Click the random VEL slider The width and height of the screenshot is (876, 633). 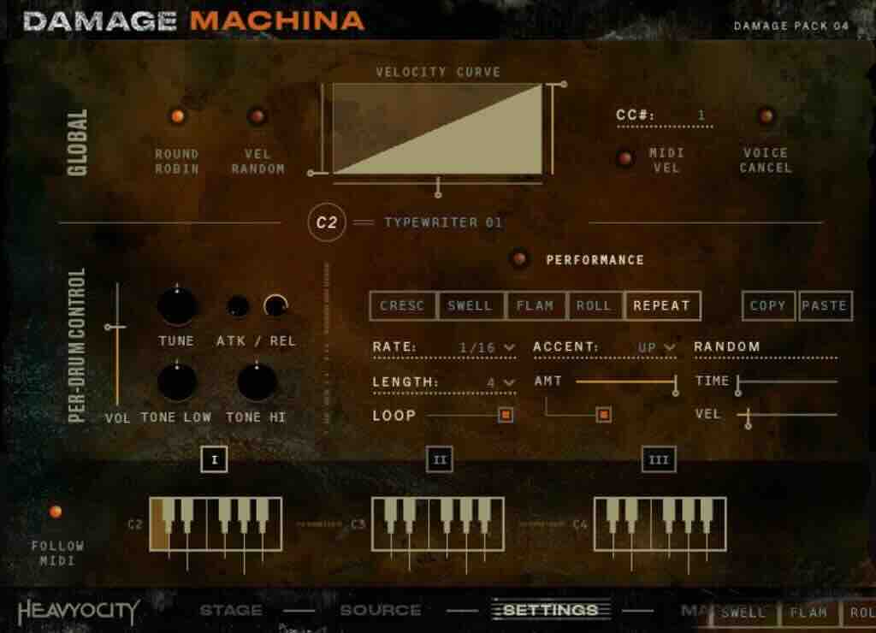(788, 415)
